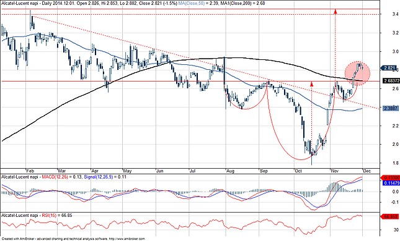The height and width of the screenshot is (241, 400).
Task: Click the 3.4 price axis label
Action: 396,14
